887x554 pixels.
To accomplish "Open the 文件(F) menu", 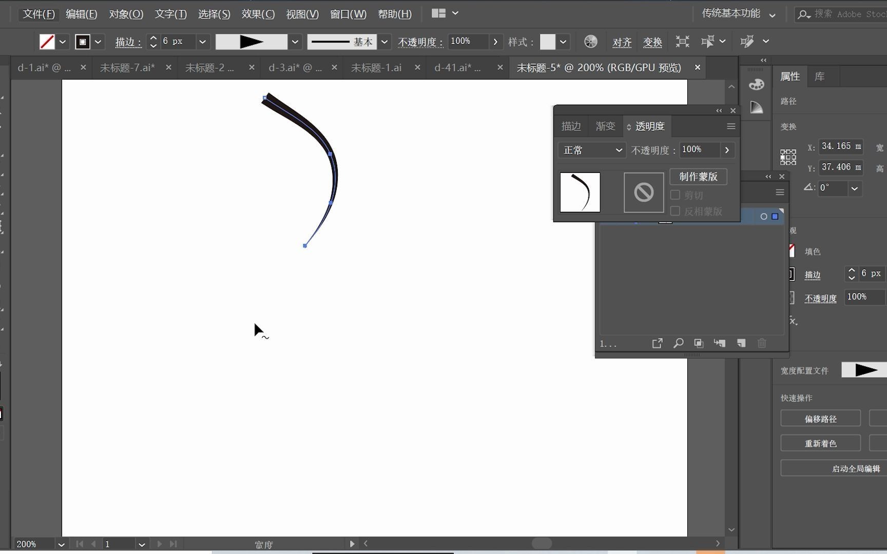I will tap(38, 14).
